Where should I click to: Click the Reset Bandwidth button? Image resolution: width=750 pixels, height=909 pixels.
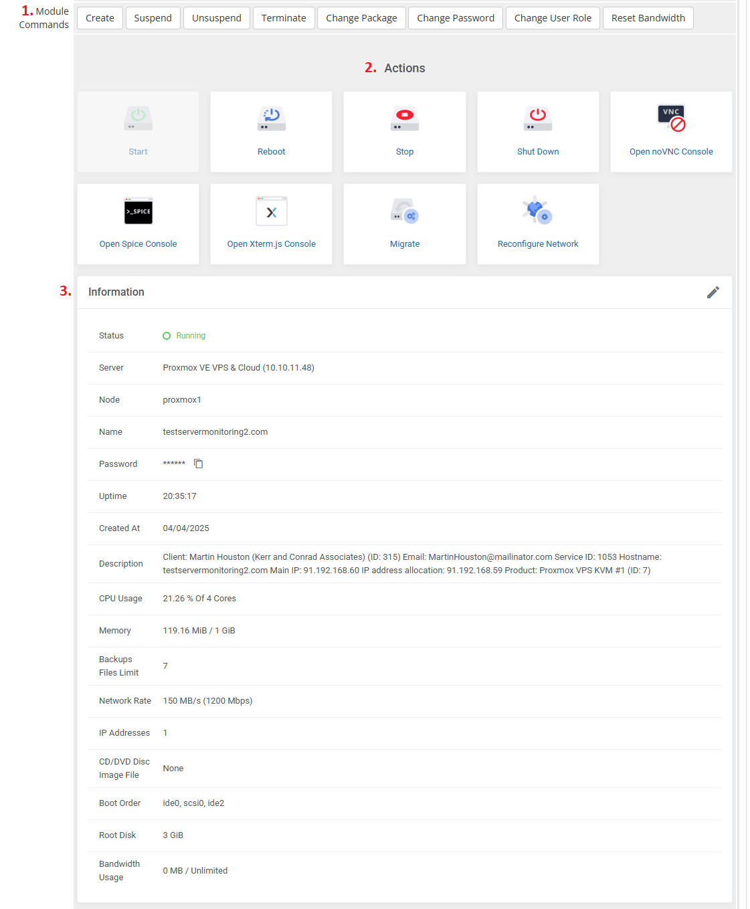coord(648,18)
